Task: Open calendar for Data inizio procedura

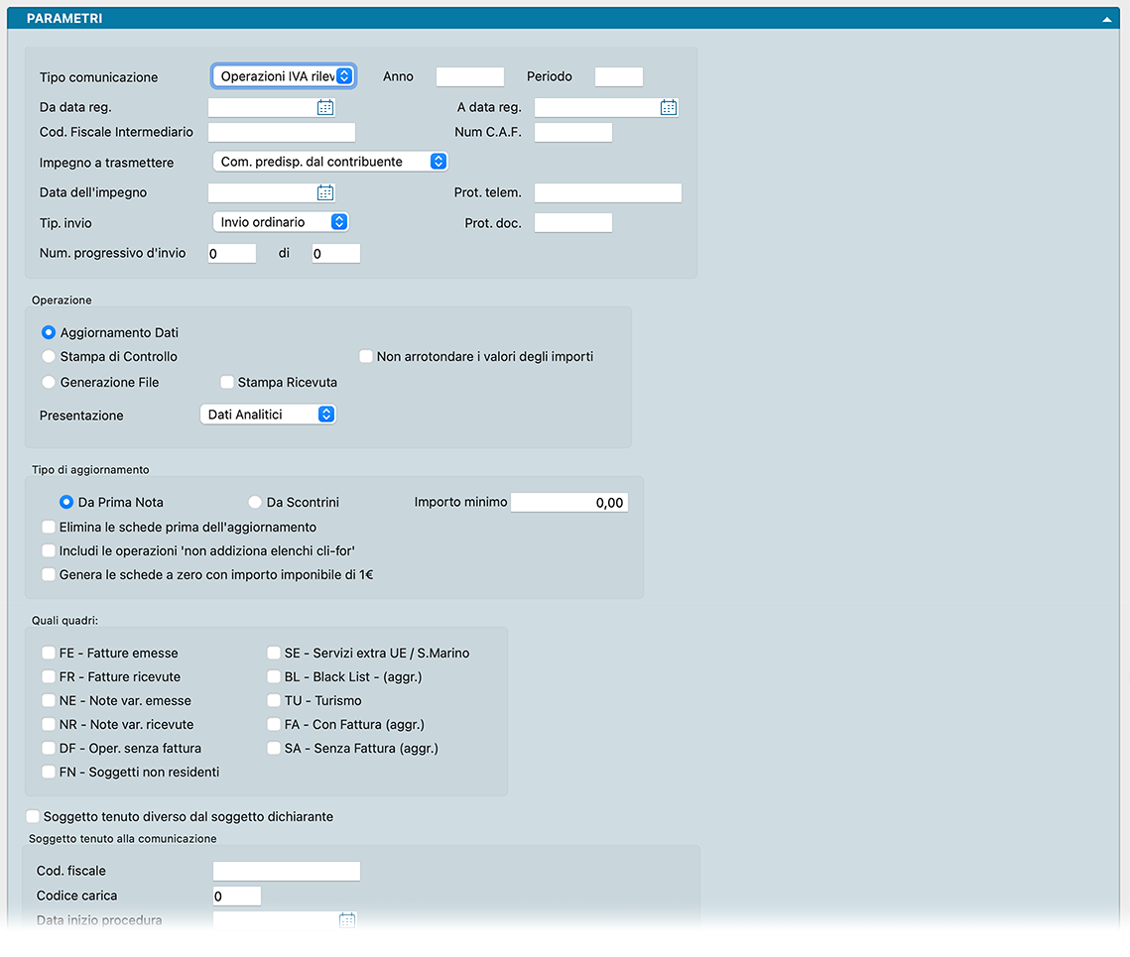Action: click(347, 920)
